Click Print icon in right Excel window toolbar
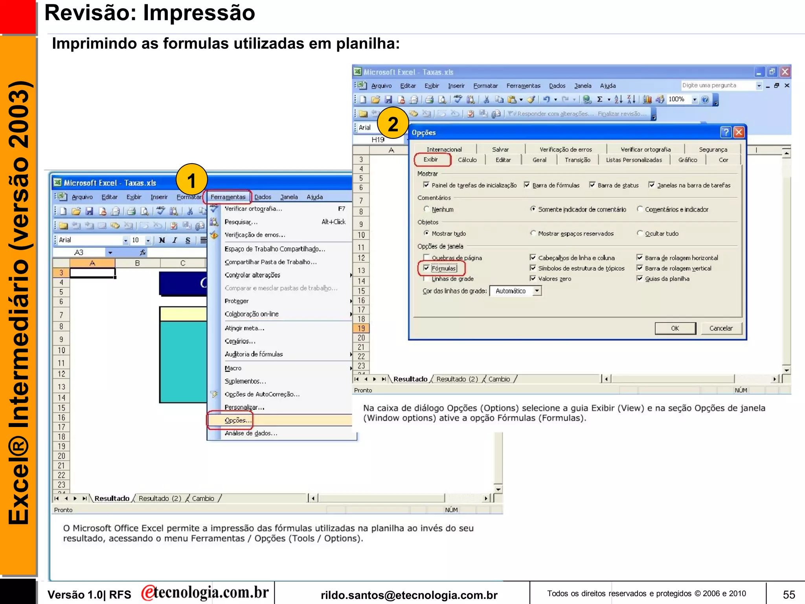The image size is (805, 604). (429, 99)
